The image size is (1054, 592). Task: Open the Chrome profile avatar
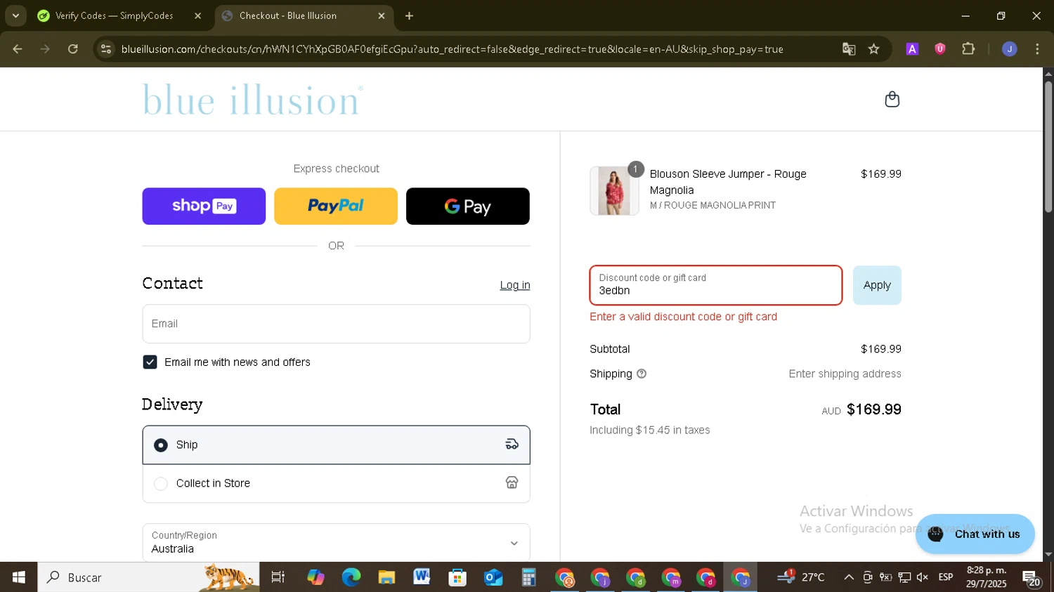tap(1009, 49)
